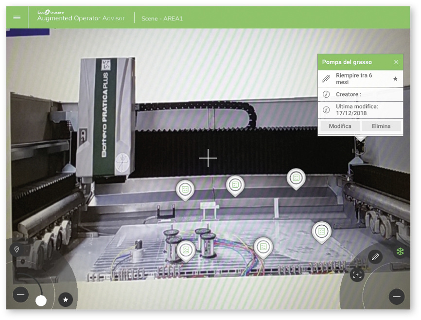The height and width of the screenshot is (320, 421).
Task: Click the pencil icon beside Riempire note
Action: (x=326, y=79)
